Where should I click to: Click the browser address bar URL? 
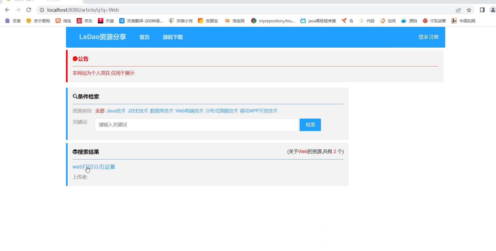[83, 10]
